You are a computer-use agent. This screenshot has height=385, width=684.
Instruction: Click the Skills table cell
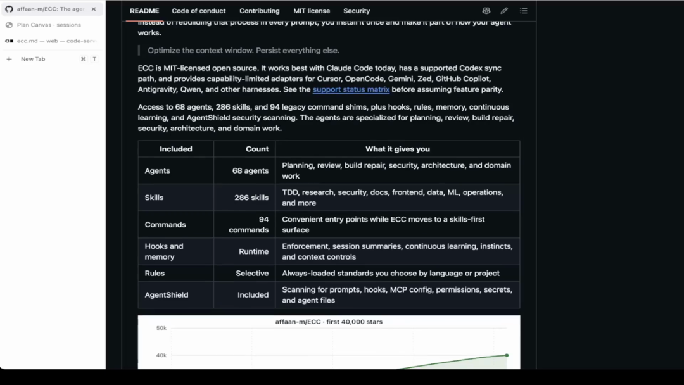point(176,198)
